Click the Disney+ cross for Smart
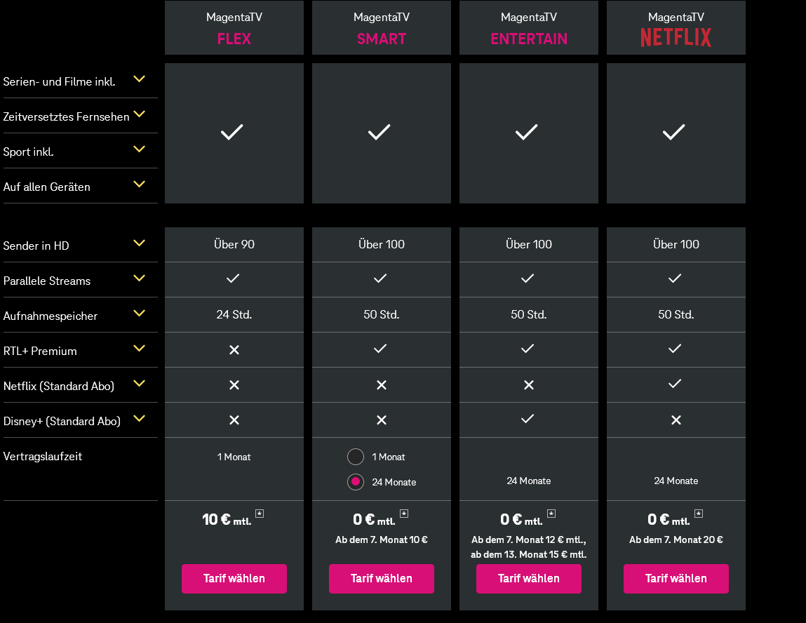This screenshot has height=623, width=806. coord(382,420)
